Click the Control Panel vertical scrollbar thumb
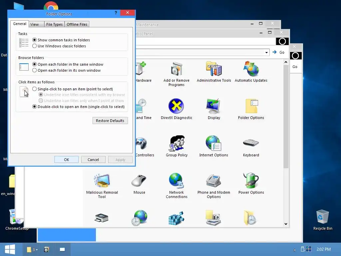Viewport: 341px width, 256px height. pyautogui.click(x=286, y=116)
